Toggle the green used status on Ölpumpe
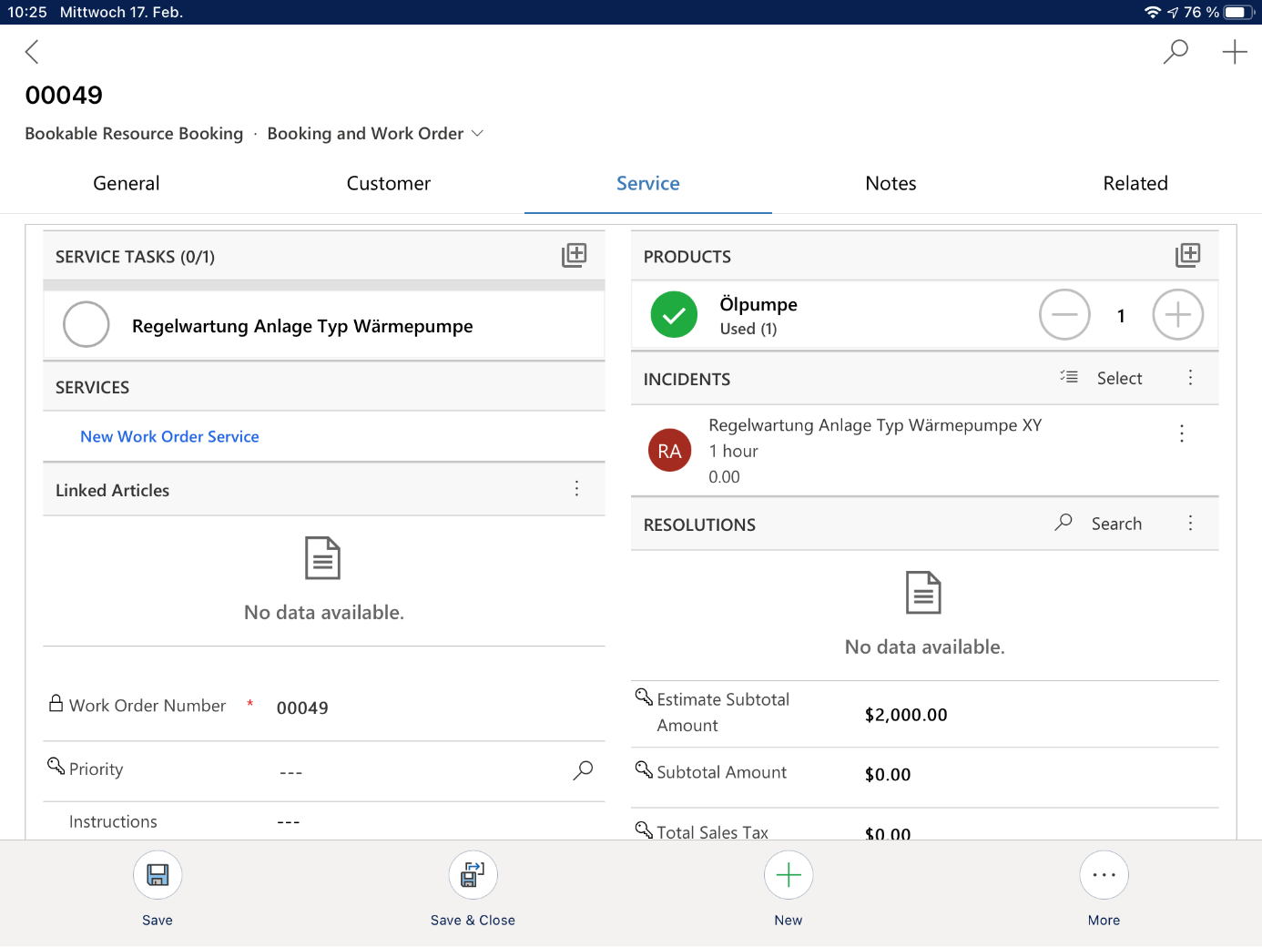The height and width of the screenshot is (947, 1262). tap(673, 314)
